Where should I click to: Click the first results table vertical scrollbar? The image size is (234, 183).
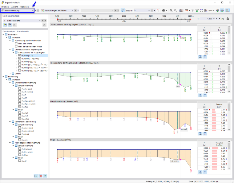coord(229,39)
